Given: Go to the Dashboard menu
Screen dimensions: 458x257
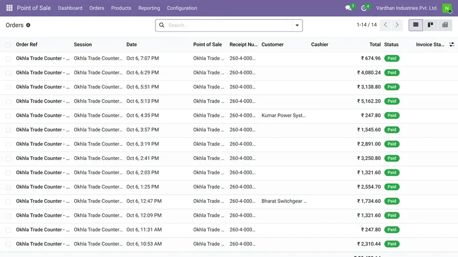Looking at the screenshot, I should point(70,8).
